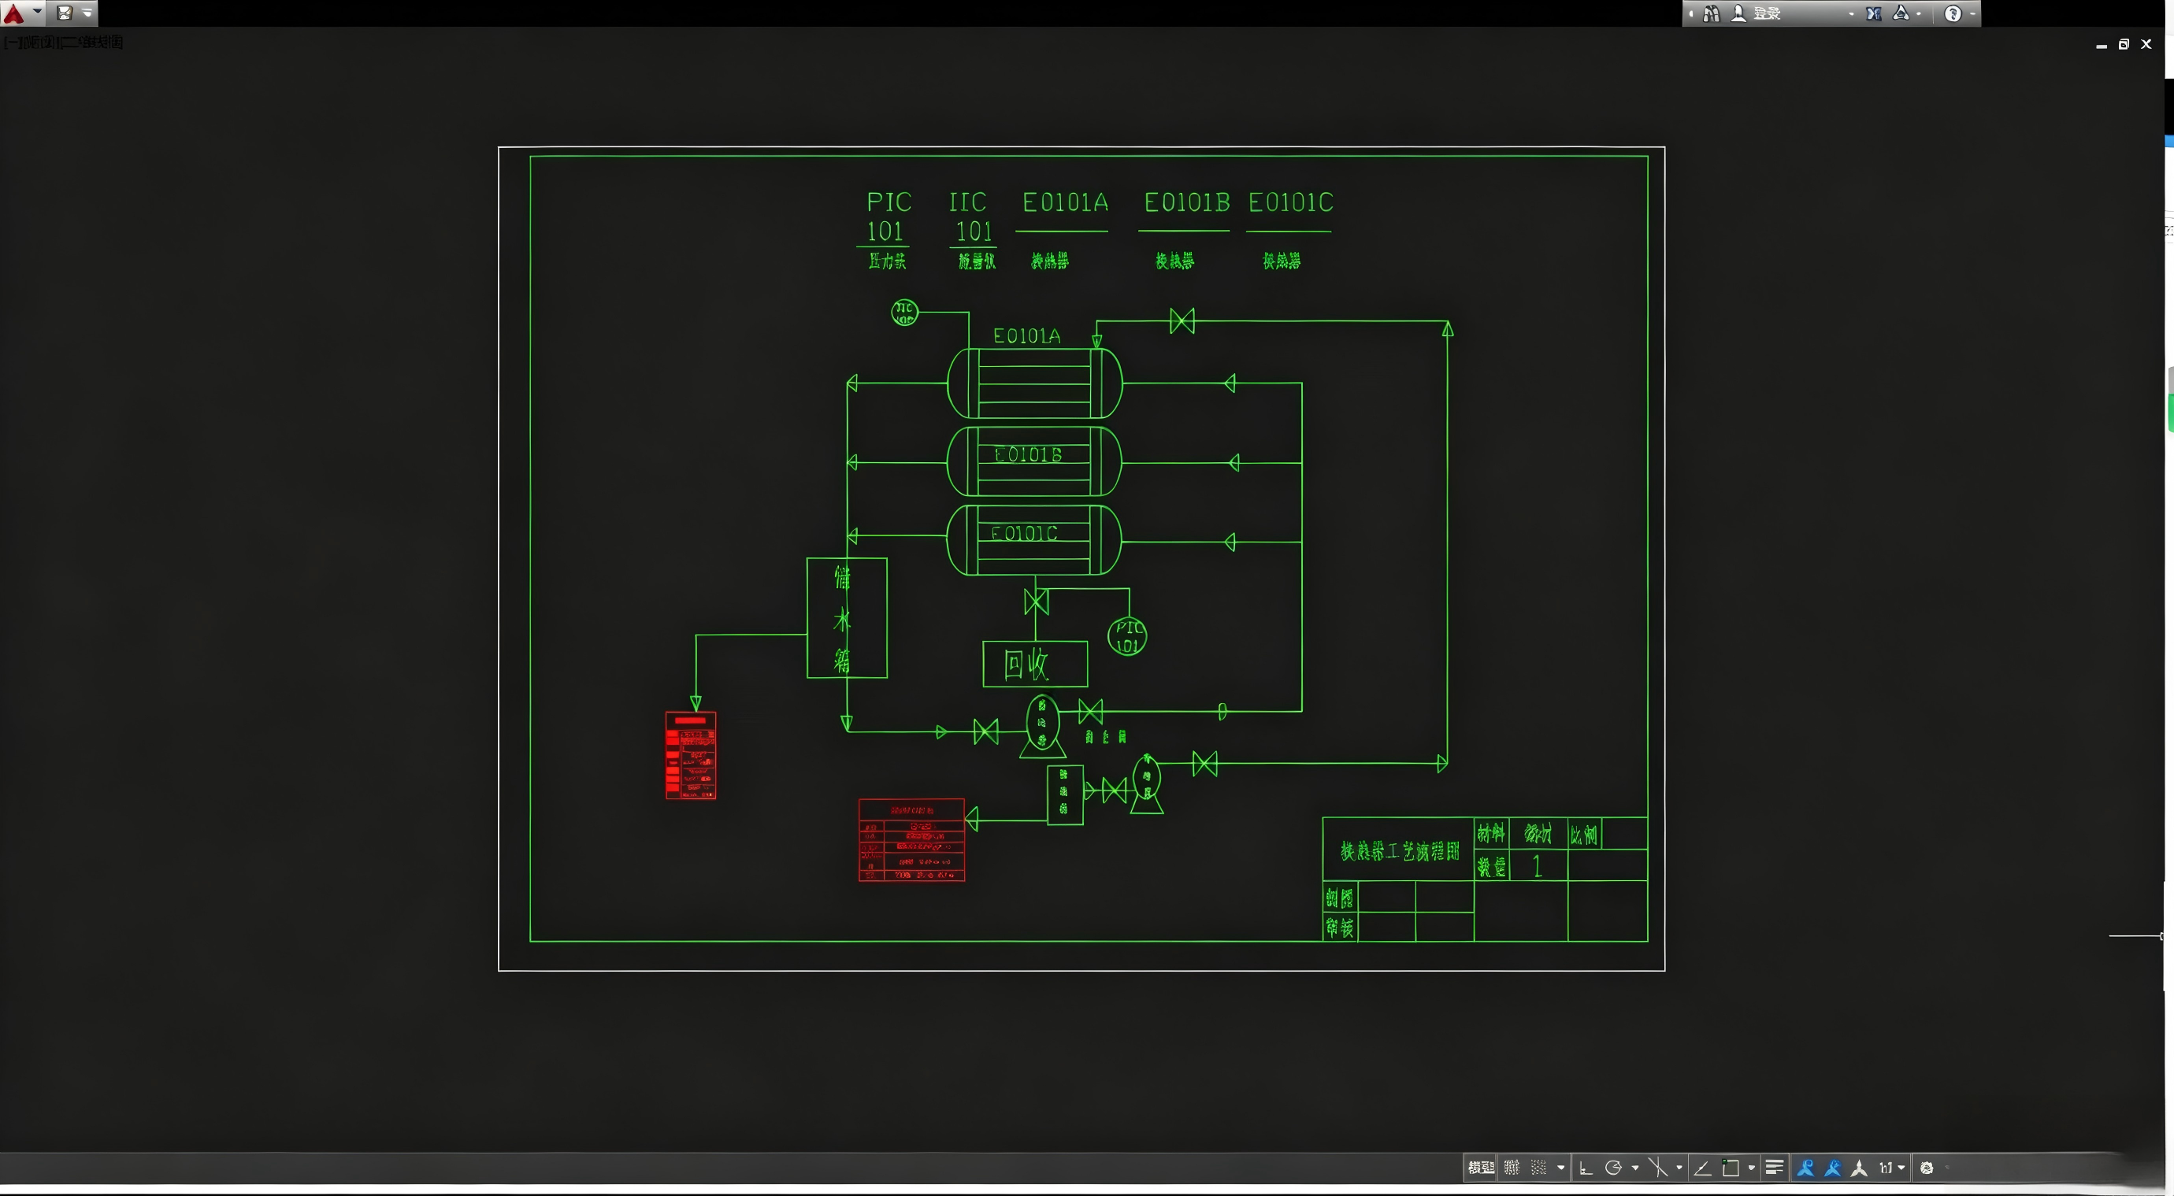Click the viewport view label at top-left
The image size is (2174, 1196).
(63, 41)
